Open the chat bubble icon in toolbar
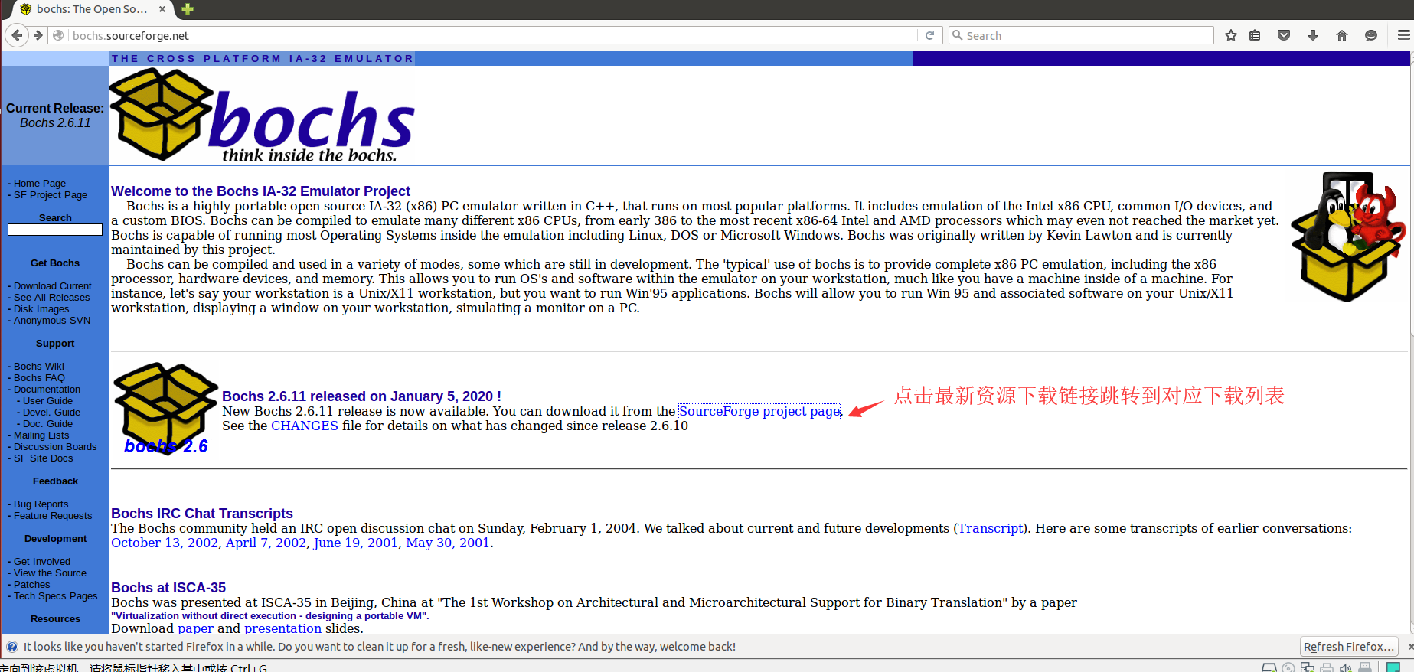 pyautogui.click(x=1371, y=35)
